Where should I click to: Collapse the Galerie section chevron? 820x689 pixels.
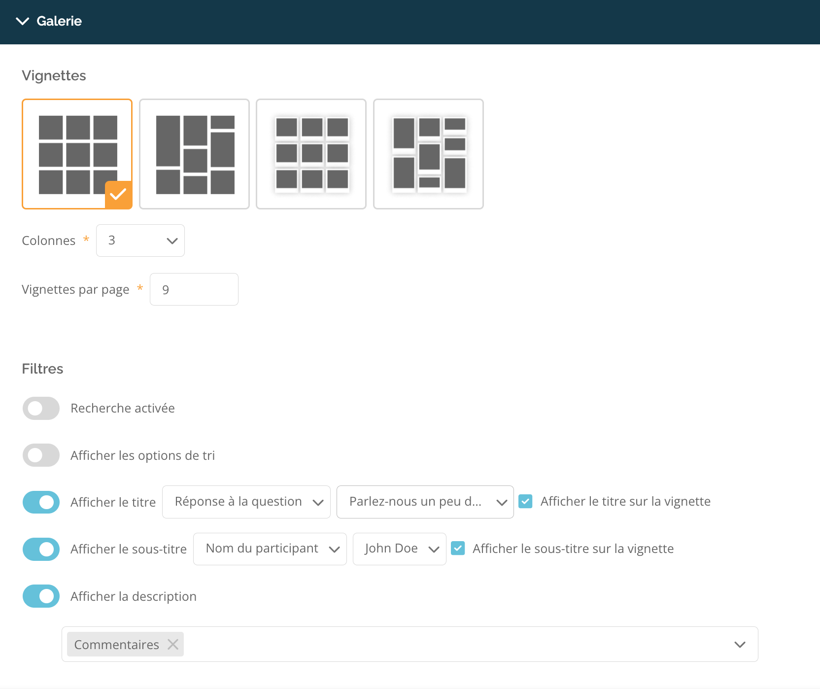[23, 21]
